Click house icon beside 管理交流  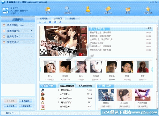(4, 42)
